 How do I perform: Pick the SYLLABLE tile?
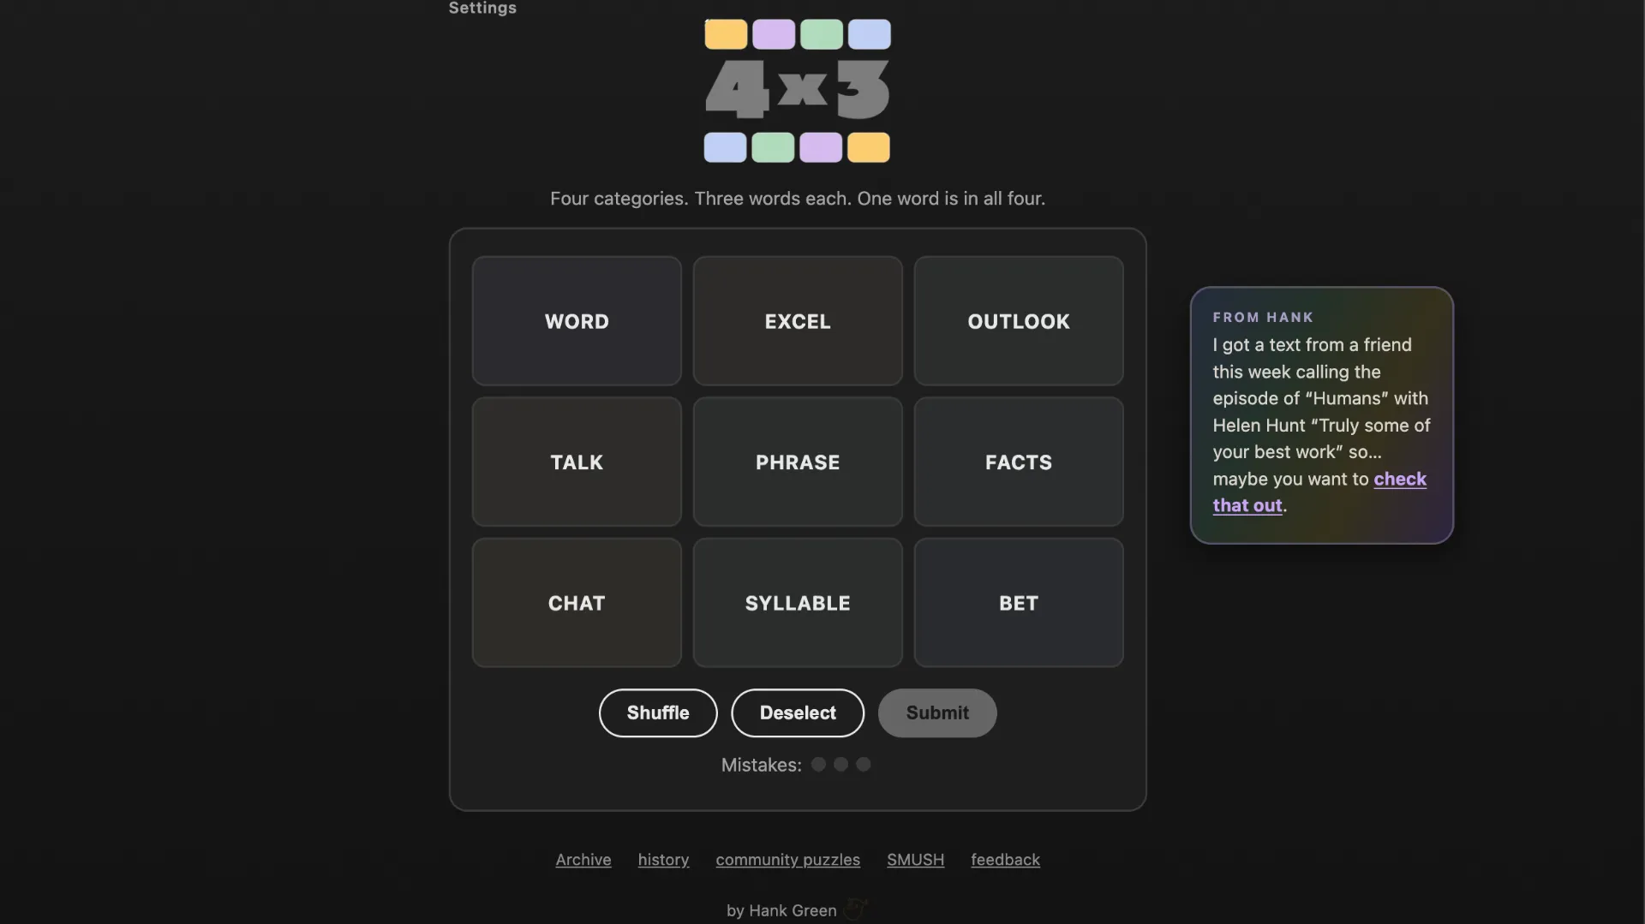tap(798, 603)
